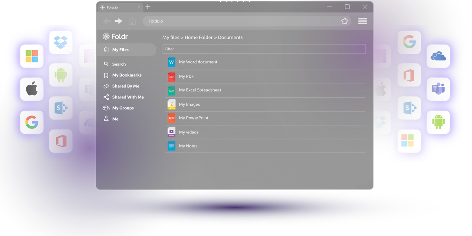The height and width of the screenshot is (236, 472).
Task: Bookmark page with the star icon
Action: pos(345,21)
